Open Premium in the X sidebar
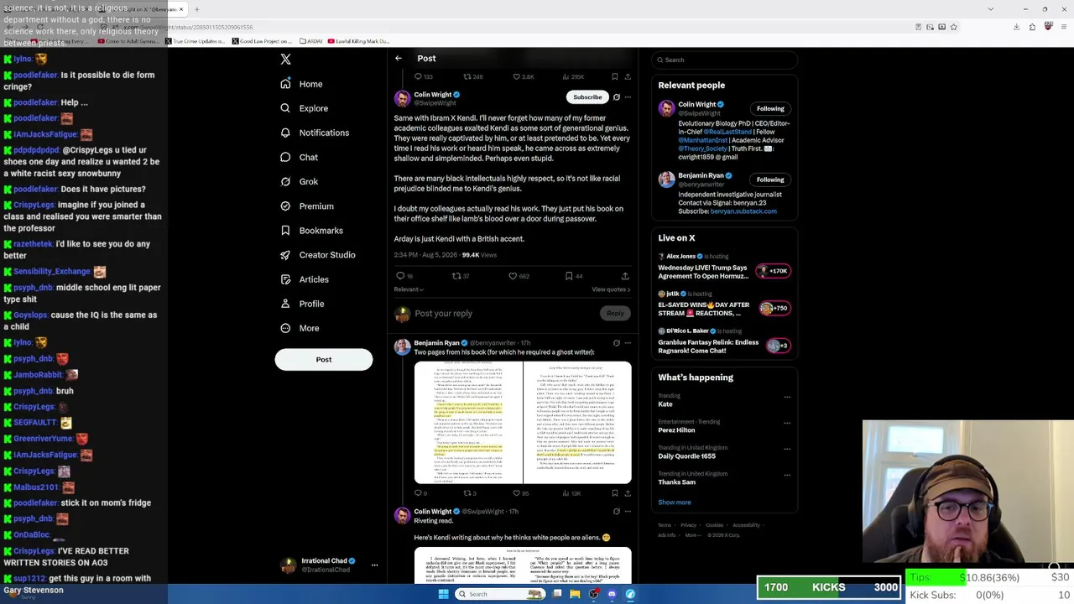Image resolution: width=1074 pixels, height=604 pixels. [x=306, y=206]
